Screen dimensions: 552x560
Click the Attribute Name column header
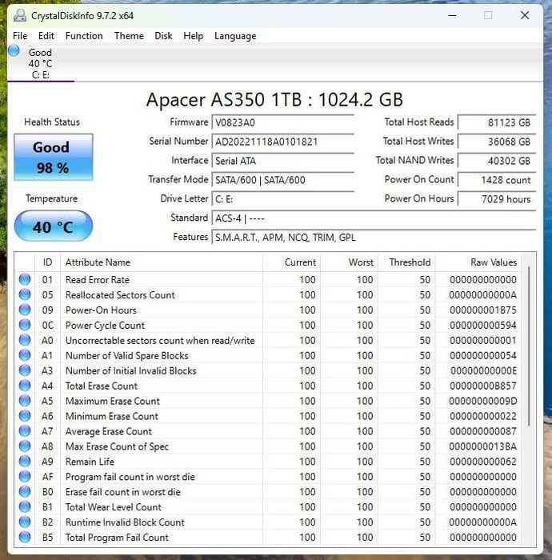162,262
